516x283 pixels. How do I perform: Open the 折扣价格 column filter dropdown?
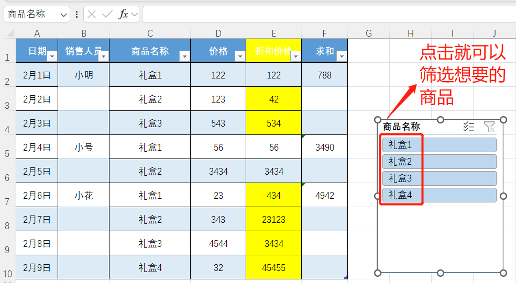[295, 56]
